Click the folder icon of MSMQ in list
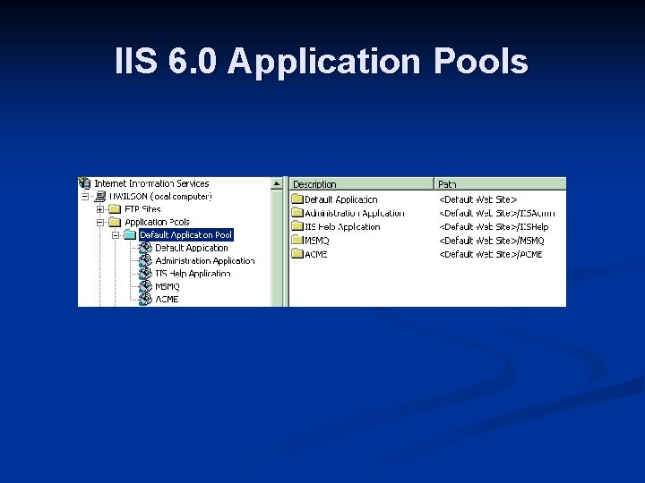Screen dimensions: 645x483 (x=297, y=241)
